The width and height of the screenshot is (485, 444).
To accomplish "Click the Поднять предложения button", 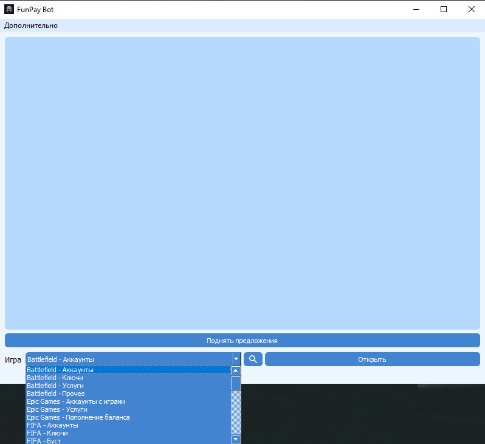I will tap(242, 341).
